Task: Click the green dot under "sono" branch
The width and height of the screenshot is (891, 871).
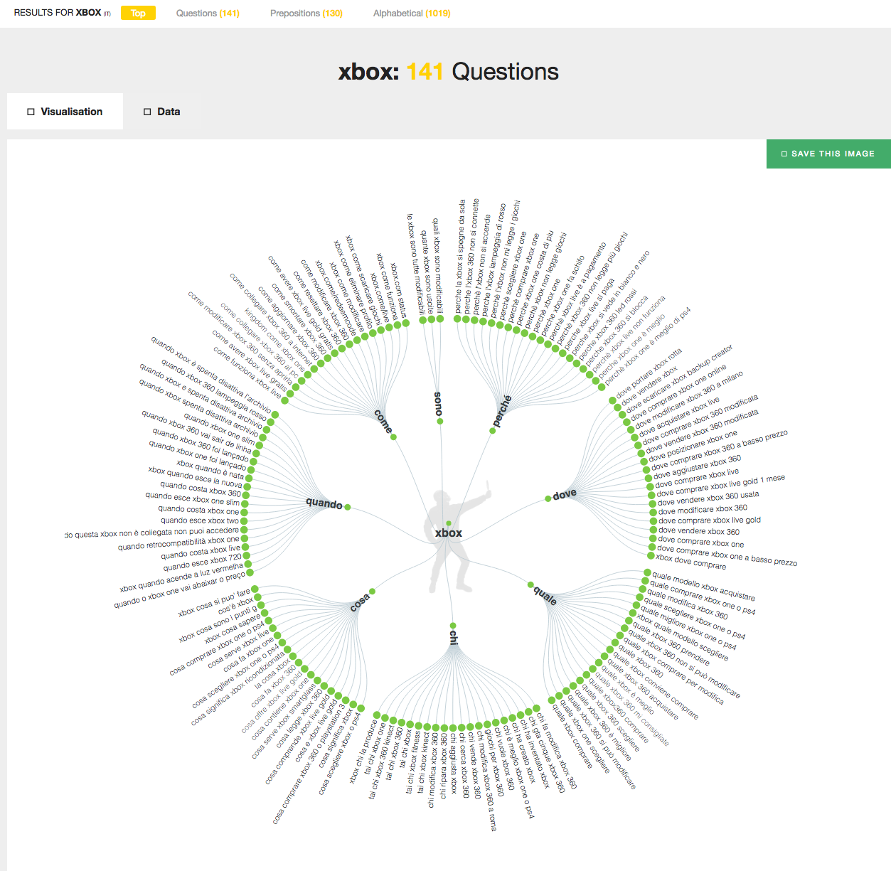Action: 440,422
